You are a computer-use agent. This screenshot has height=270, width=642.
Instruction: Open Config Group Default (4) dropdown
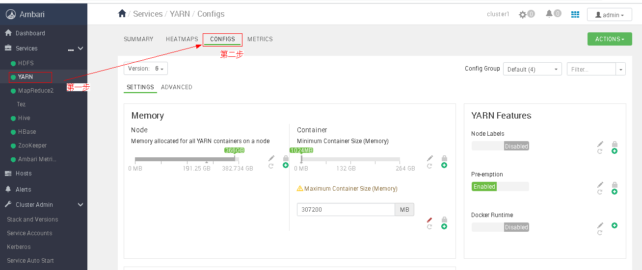(x=533, y=70)
